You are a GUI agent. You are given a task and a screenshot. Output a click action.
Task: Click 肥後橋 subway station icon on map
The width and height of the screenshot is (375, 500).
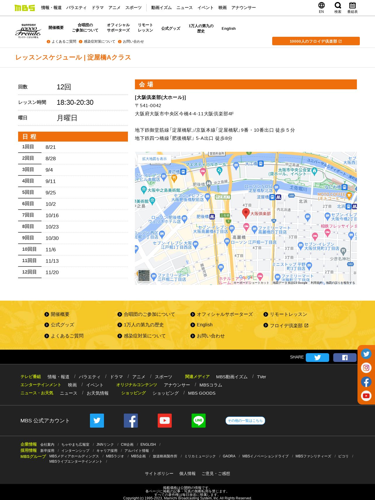212,217
